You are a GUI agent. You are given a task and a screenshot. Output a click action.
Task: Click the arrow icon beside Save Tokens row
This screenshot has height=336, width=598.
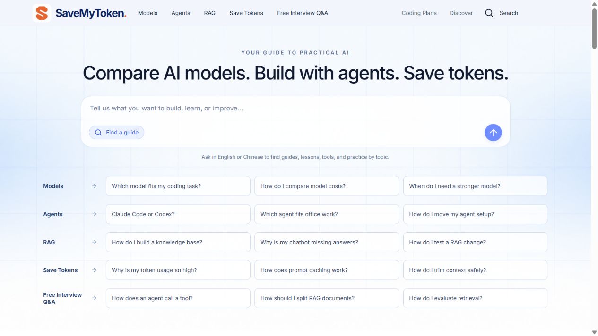pyautogui.click(x=94, y=270)
